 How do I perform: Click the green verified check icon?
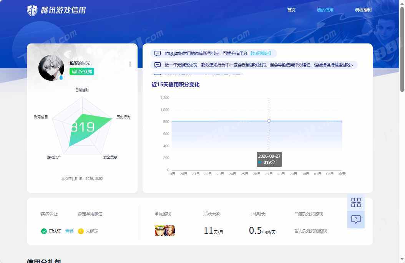[44, 231]
